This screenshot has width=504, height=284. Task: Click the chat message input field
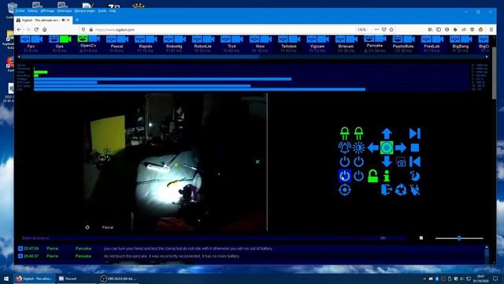(x=188, y=238)
